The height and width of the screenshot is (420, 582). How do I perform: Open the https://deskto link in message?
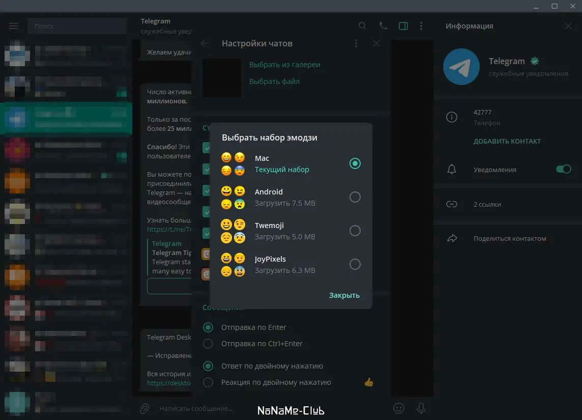pyautogui.click(x=169, y=383)
